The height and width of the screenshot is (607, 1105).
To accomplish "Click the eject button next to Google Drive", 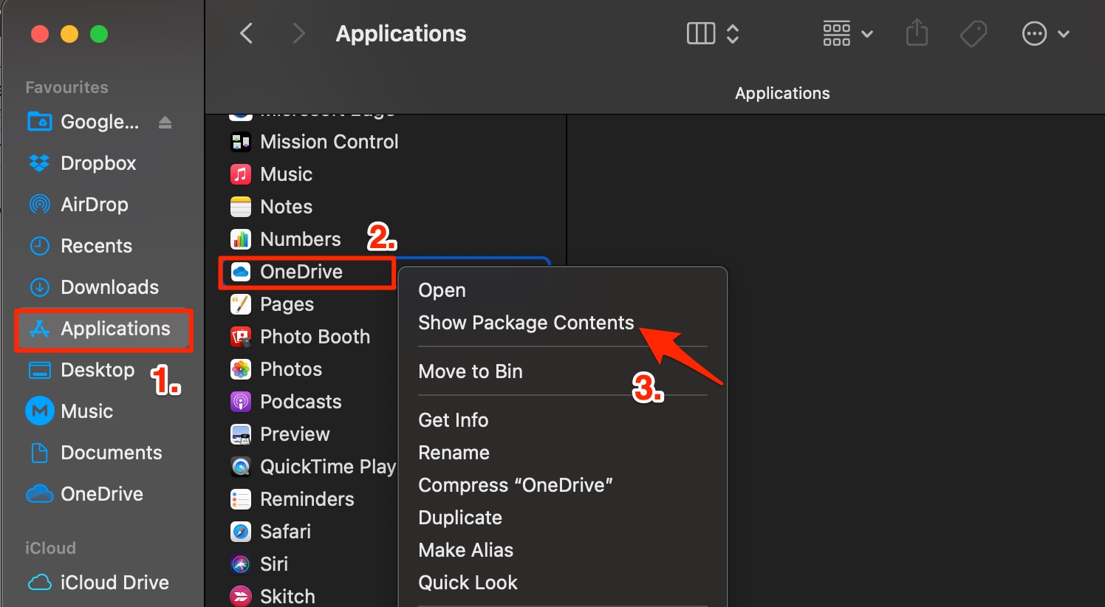I will [x=164, y=122].
